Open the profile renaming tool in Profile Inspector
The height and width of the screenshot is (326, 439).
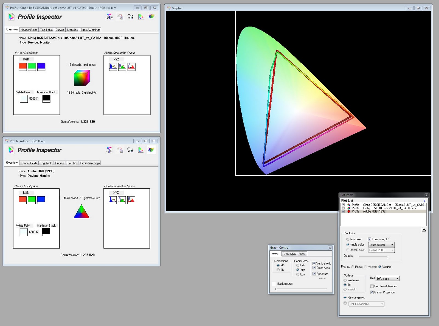[109, 16]
